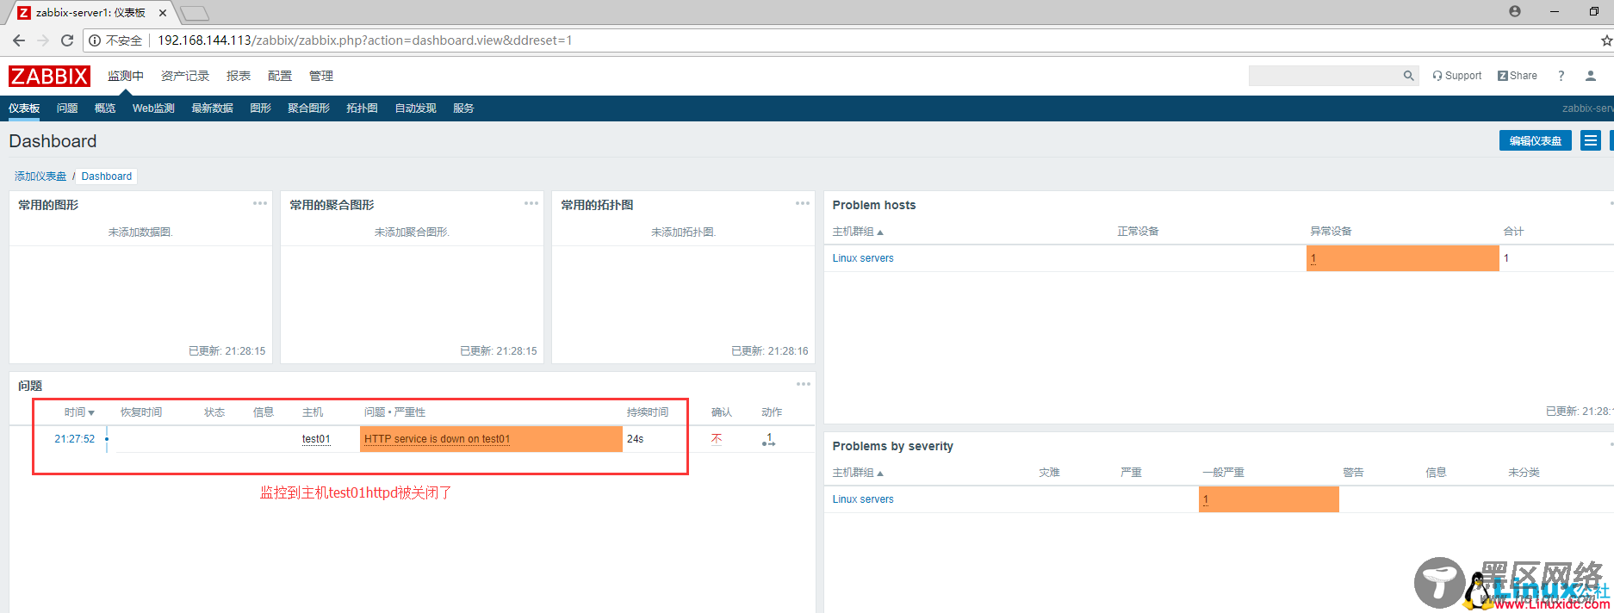Click the search magnifier icon

[1409, 76]
